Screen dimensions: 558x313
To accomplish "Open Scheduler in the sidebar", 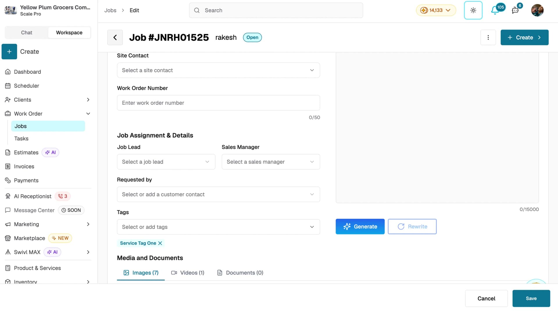I will [x=26, y=86].
